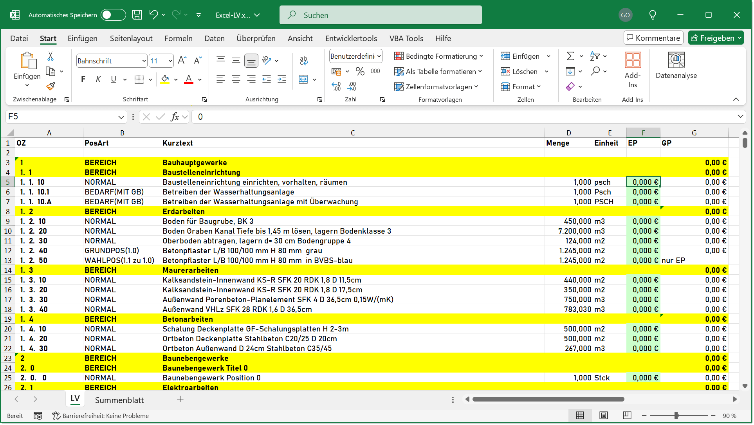Click the Kommentare button
This screenshot has height=425, width=754.
click(653, 38)
